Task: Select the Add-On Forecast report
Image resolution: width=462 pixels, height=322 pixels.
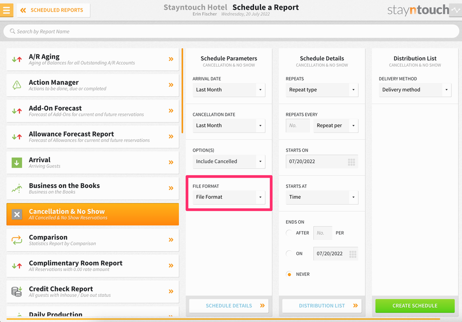Action: click(x=92, y=111)
